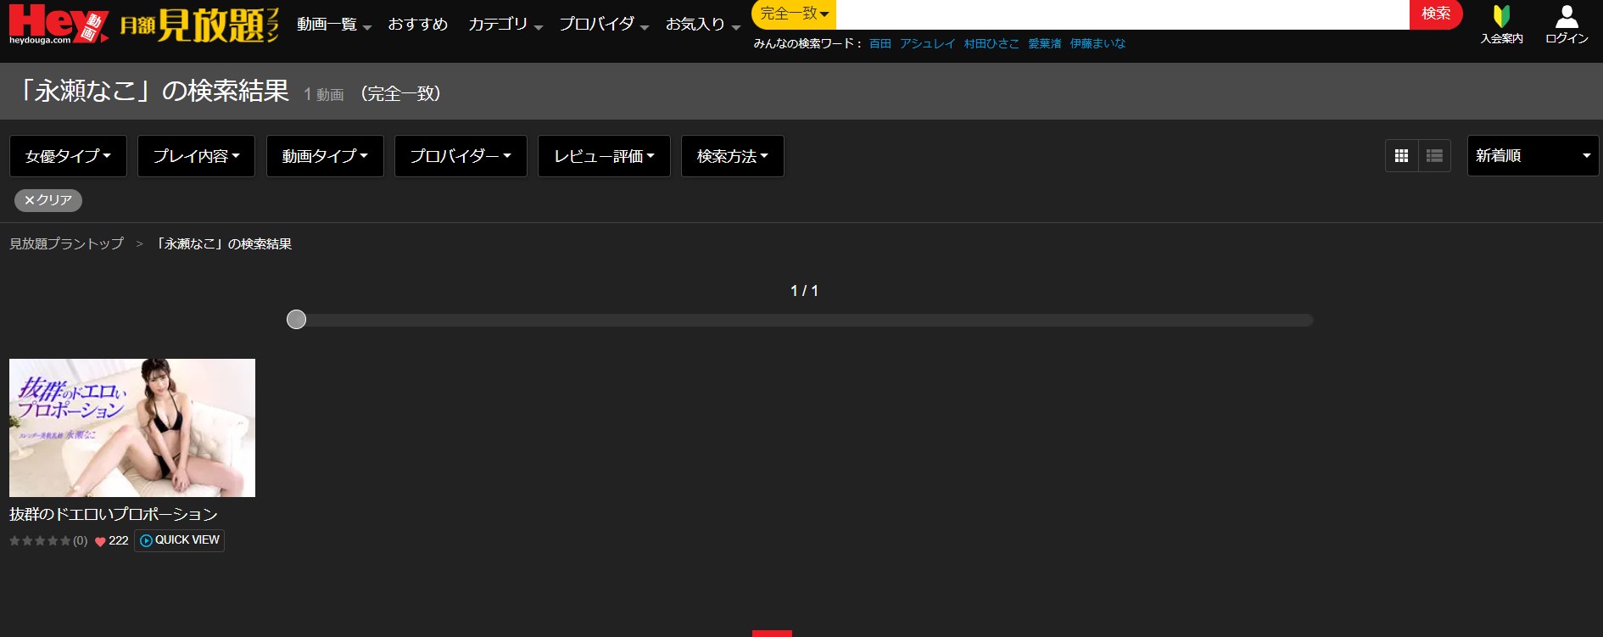
Task: Open the 完全一致 search mode dropdown
Action: click(794, 14)
